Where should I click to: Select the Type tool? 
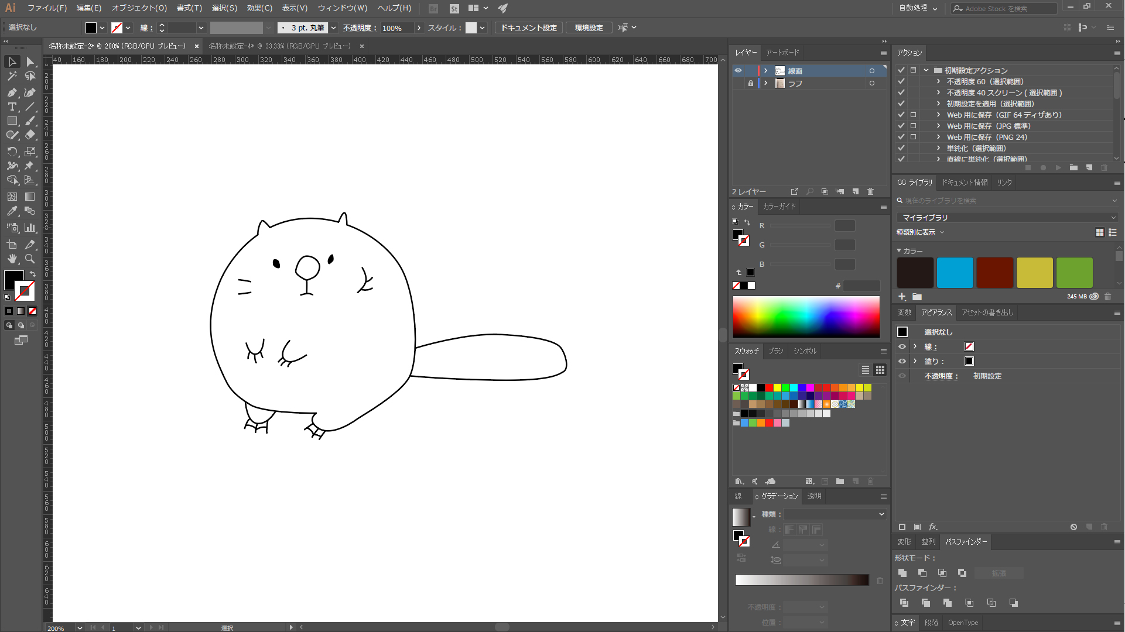12,107
